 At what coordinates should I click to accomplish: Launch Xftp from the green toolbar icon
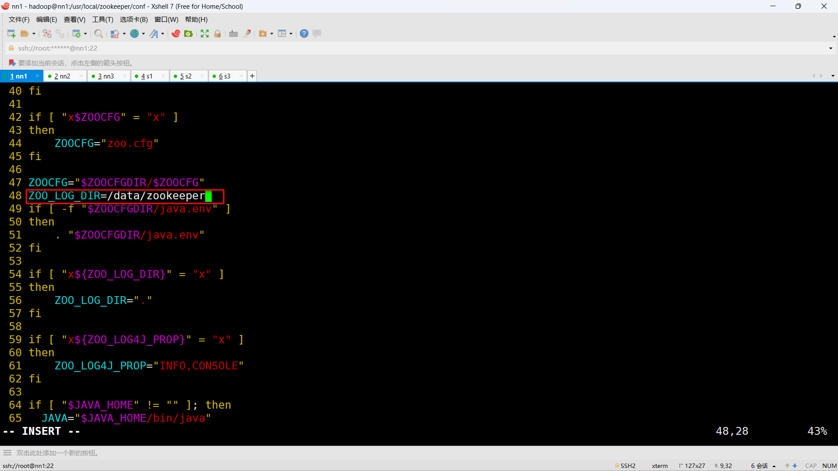coord(189,34)
